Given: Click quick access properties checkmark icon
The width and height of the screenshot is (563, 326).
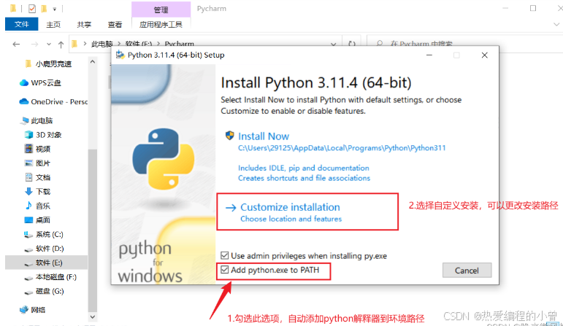Looking at the screenshot, I should [x=32, y=9].
